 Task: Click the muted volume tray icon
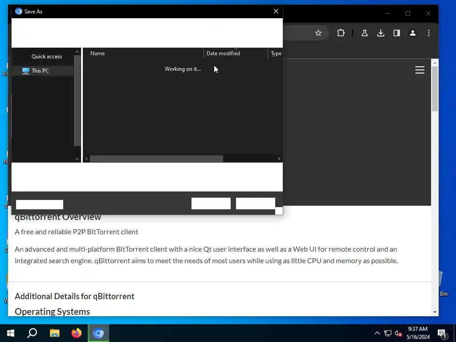(x=399, y=333)
